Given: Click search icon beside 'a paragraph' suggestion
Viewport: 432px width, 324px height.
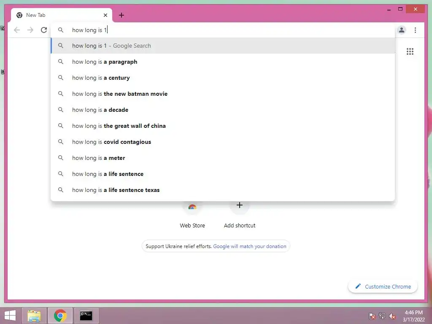Looking at the screenshot, I should tap(61, 62).
